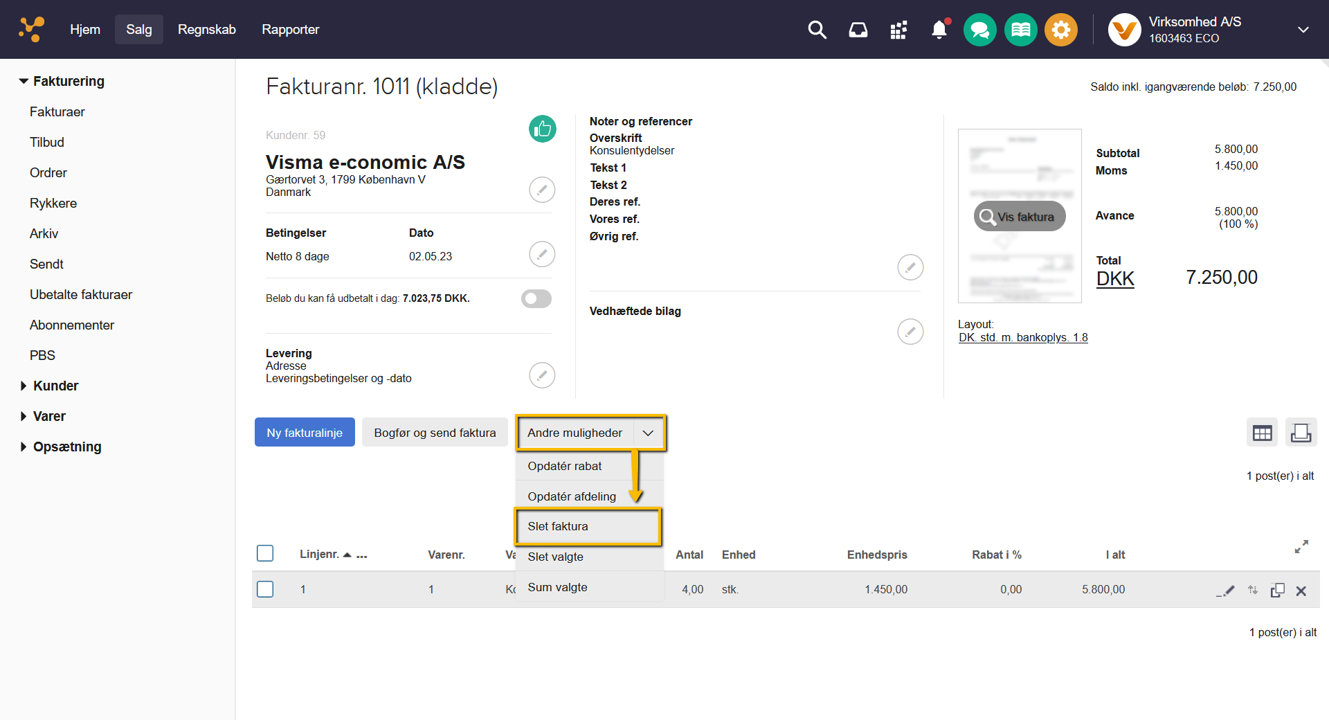Click the green thumbs-up customer icon
The image size is (1329, 720).
point(543,129)
